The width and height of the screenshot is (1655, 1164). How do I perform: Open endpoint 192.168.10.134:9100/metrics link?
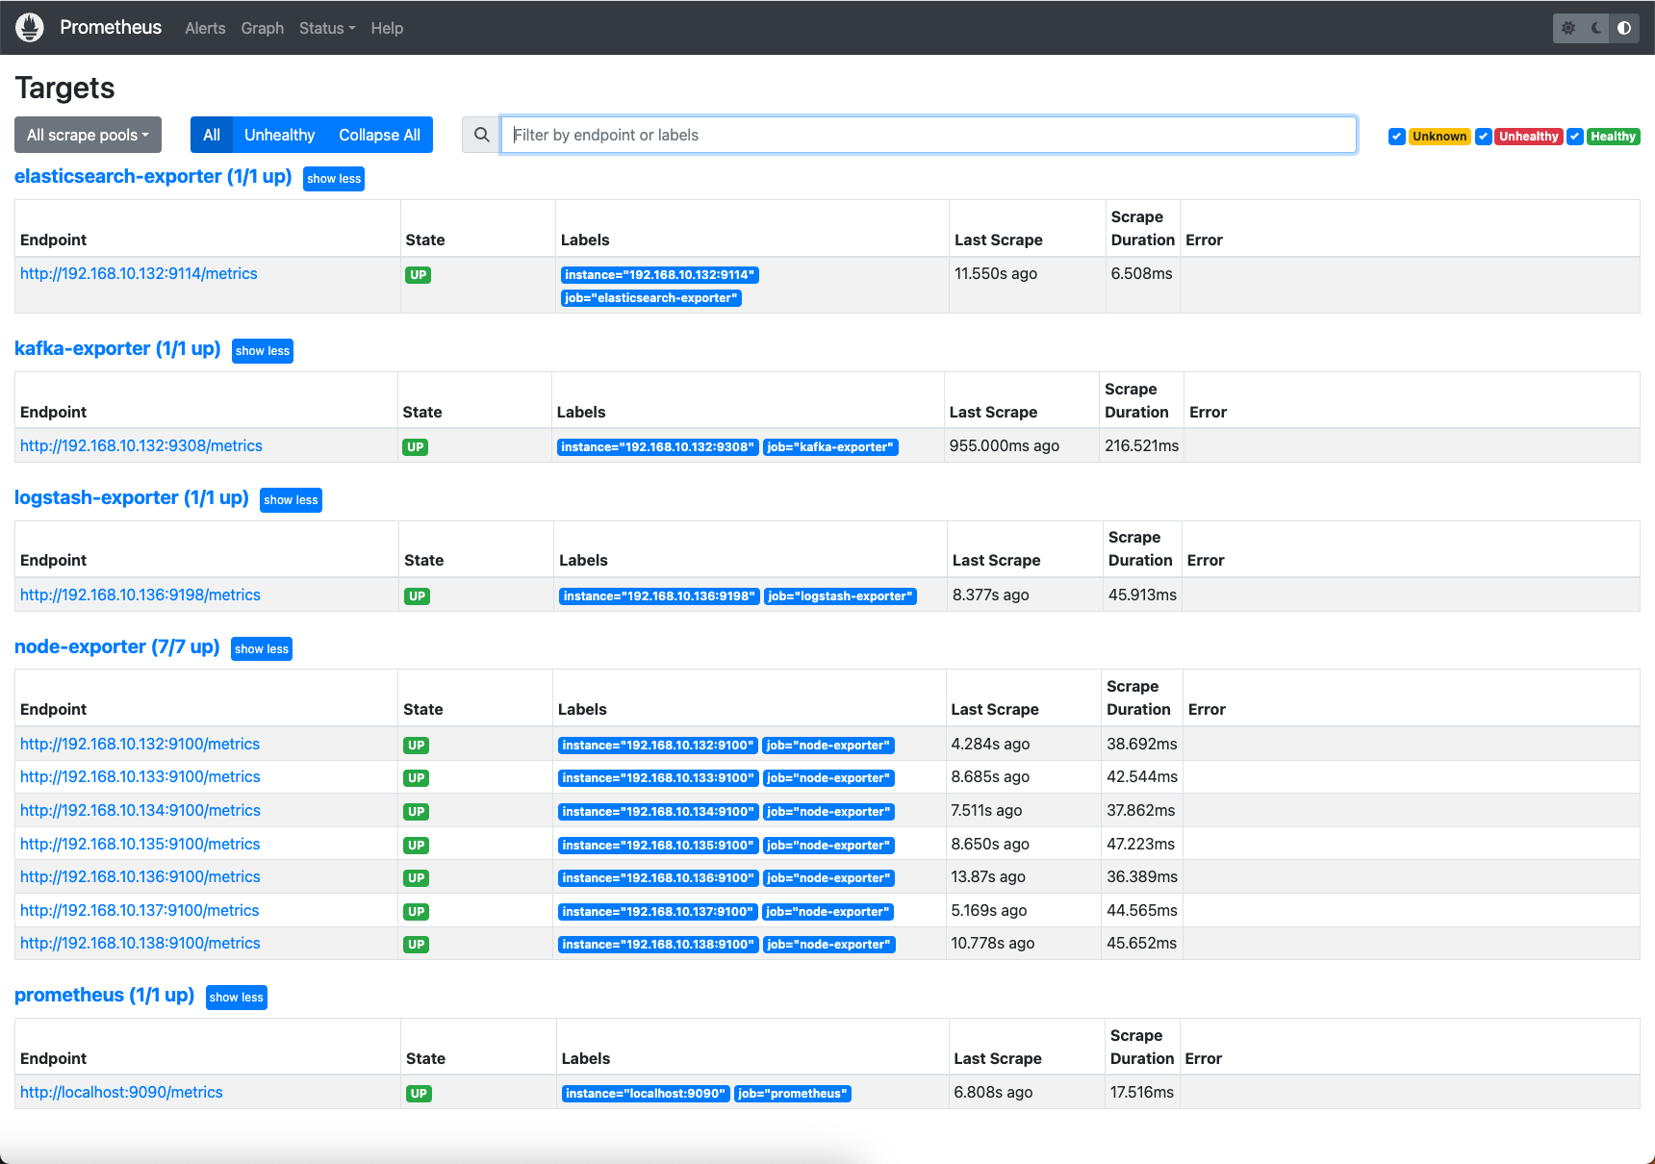[x=140, y=811]
